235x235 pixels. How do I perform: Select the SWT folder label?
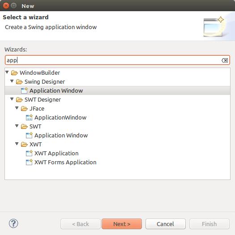coord(35,127)
